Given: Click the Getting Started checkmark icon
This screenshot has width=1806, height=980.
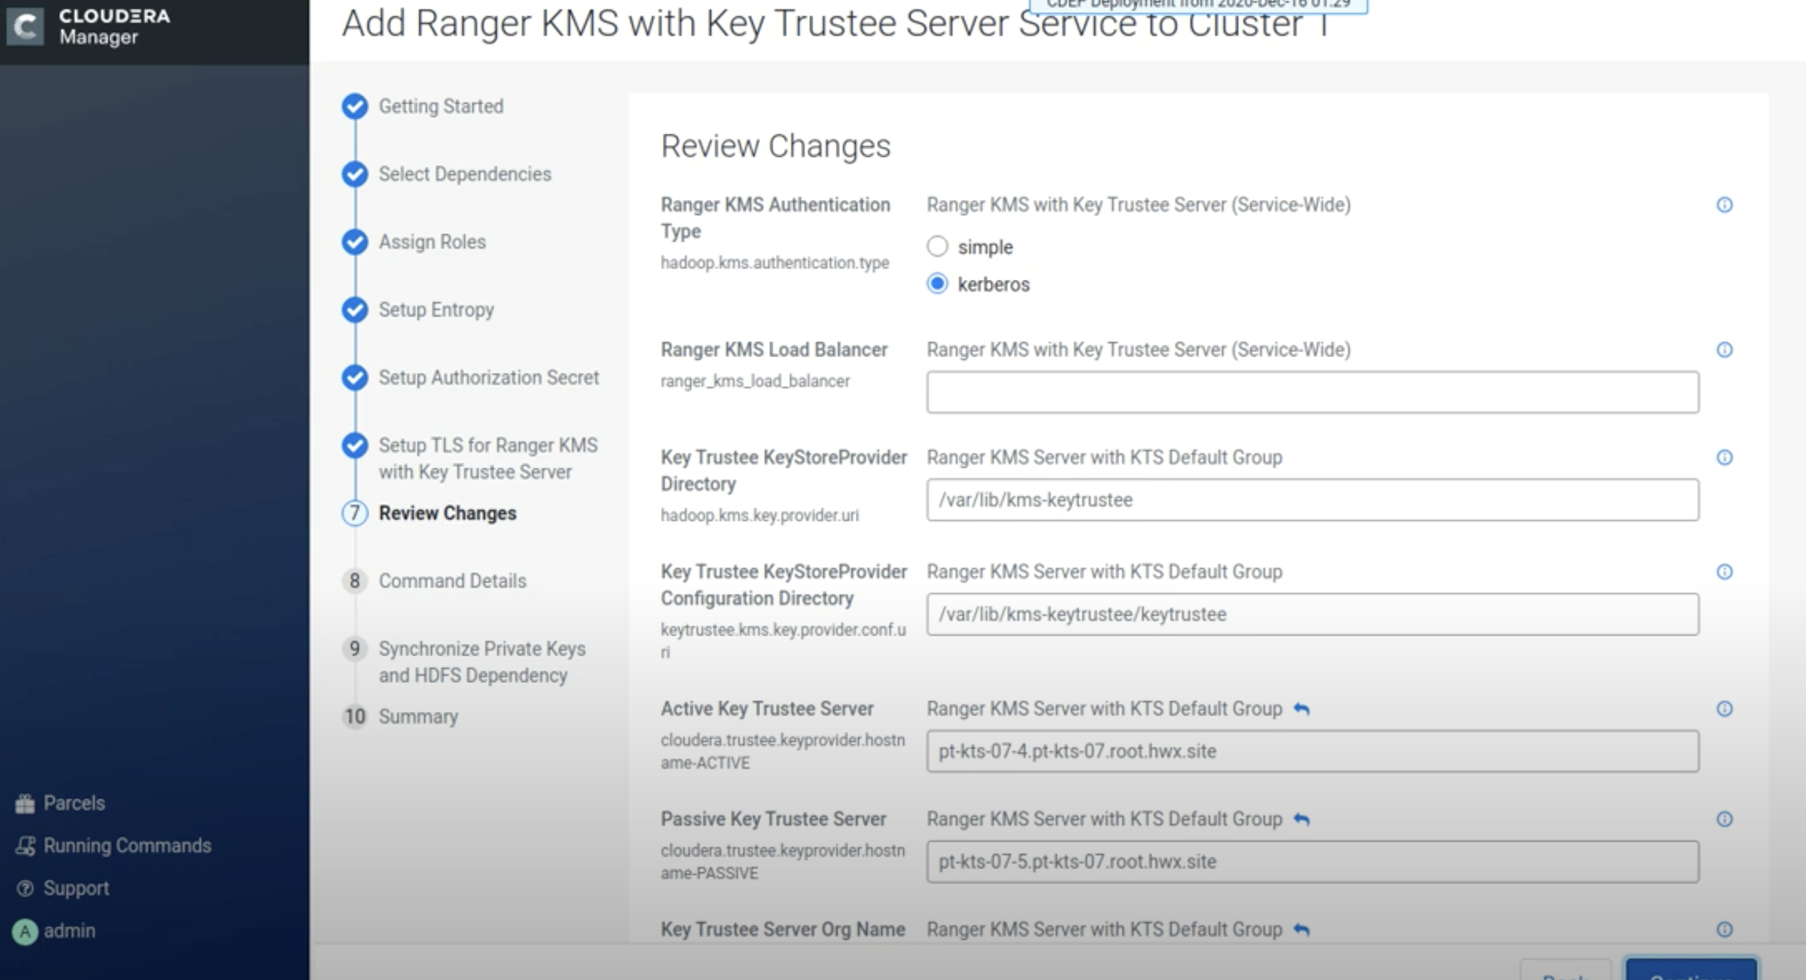Looking at the screenshot, I should point(355,106).
